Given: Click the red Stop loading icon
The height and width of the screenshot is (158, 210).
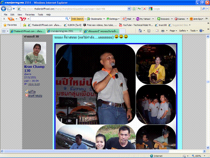Looking at the screenshot, I should tap(145, 9).
